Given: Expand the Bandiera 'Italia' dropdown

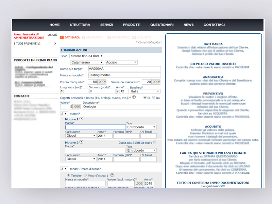Looking at the screenshot, I should 145,91.
